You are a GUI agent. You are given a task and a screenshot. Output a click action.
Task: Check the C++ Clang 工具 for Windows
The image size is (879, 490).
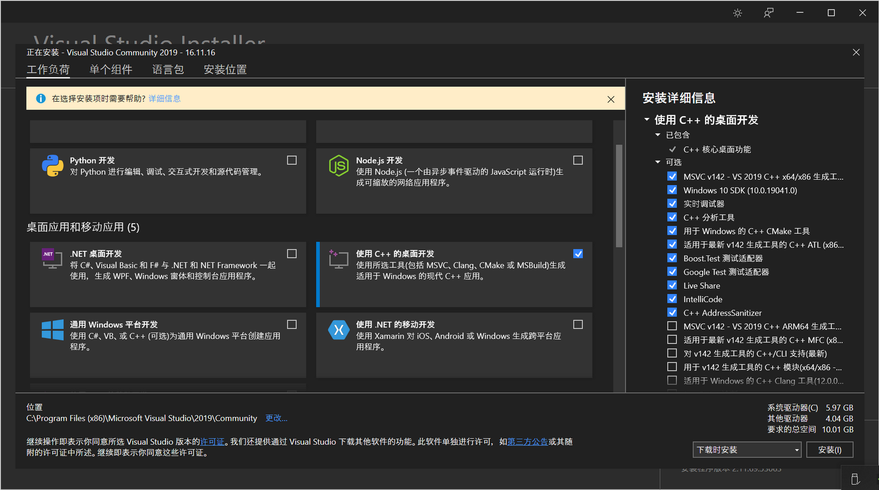coord(672,381)
